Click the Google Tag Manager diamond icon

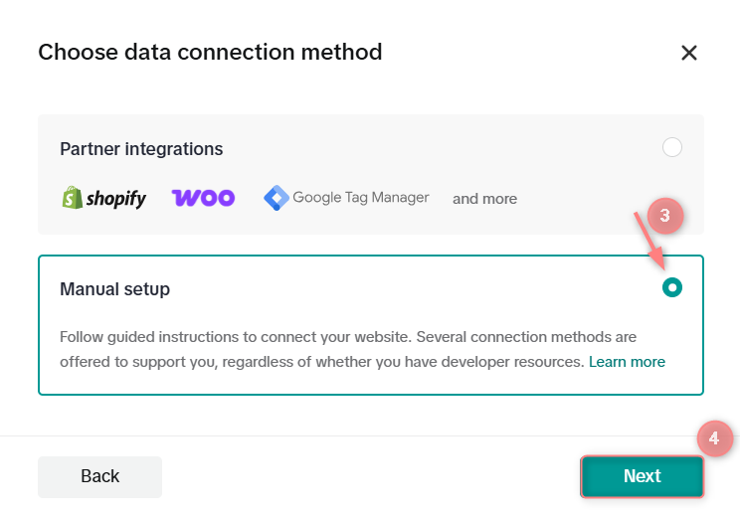pyautogui.click(x=277, y=198)
